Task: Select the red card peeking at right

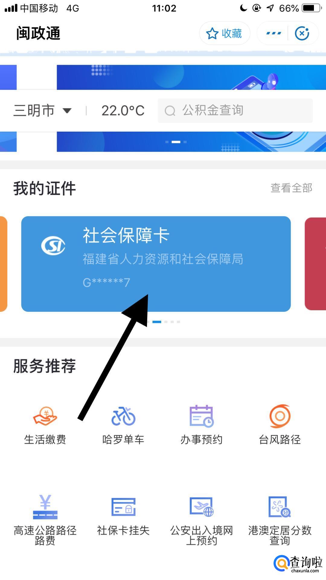Action: coord(315,264)
